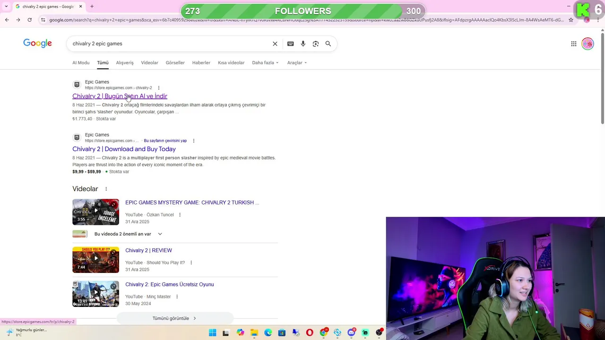Select the Tümü results tab
Screen dimensions: 605x340
[103, 63]
